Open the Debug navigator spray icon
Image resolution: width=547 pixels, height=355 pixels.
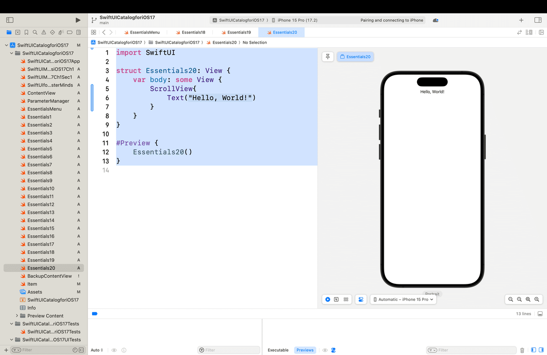[61, 32]
